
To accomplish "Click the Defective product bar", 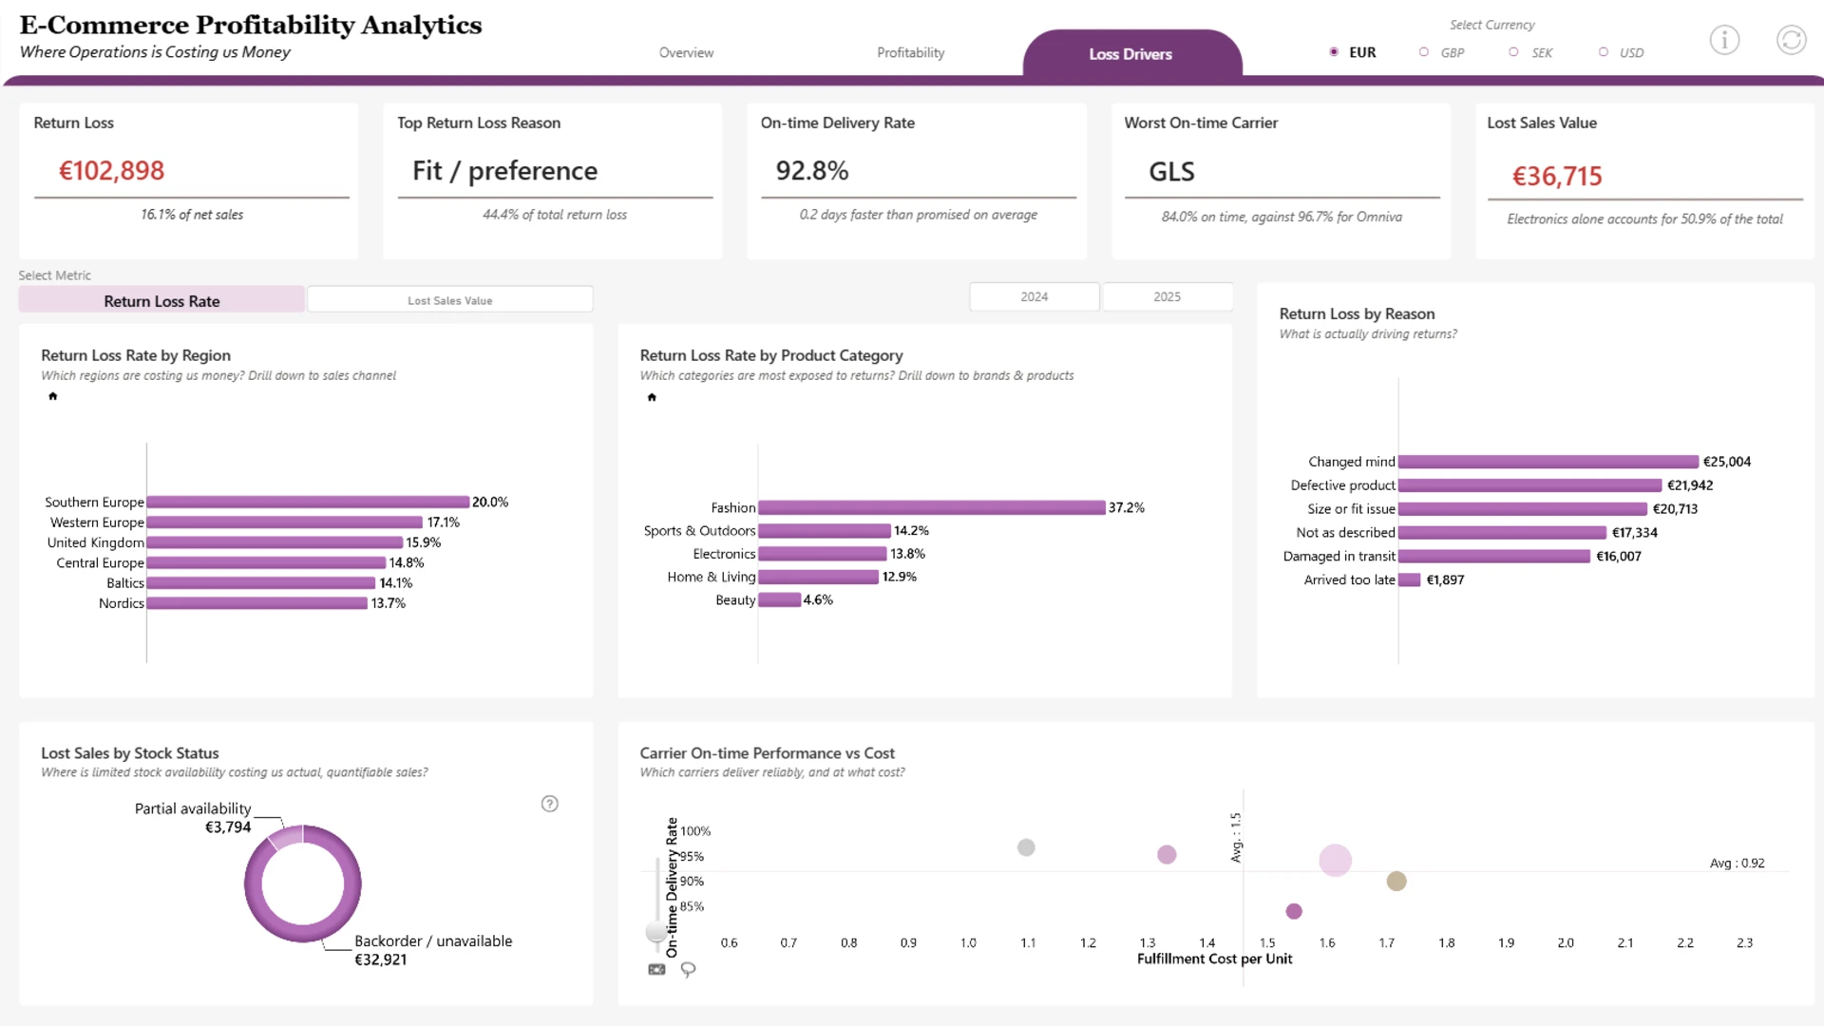I will [x=1530, y=485].
